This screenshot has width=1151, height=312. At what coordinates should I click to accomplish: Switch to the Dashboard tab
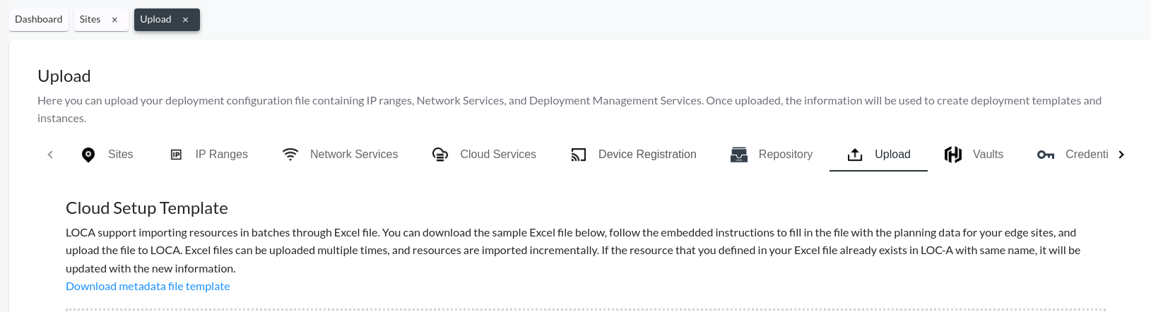click(x=39, y=19)
